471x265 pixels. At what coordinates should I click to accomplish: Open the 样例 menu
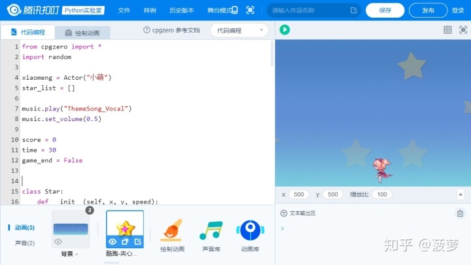(x=150, y=10)
